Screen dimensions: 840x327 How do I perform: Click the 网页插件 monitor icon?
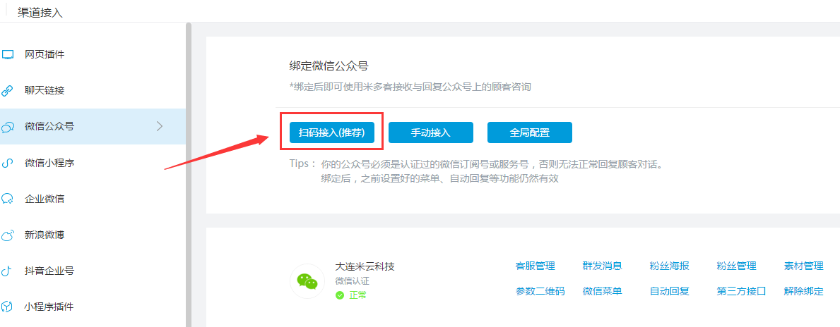[x=8, y=54]
